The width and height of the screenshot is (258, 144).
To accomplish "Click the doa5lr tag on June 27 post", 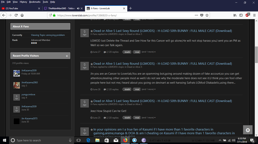I will point(127,52).
